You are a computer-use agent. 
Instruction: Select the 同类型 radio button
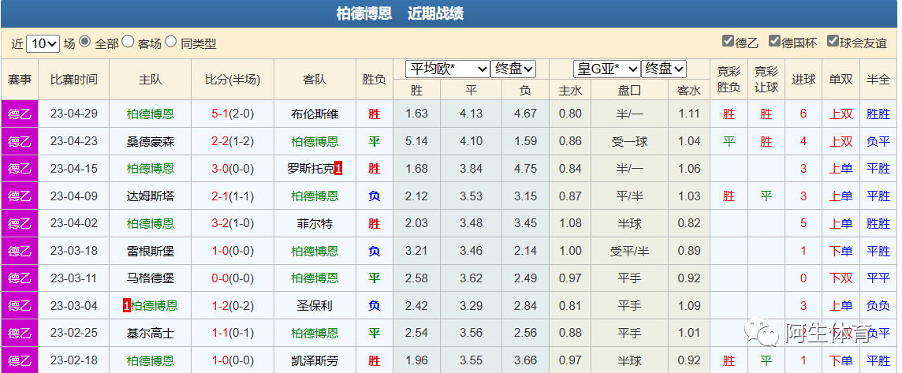(171, 42)
